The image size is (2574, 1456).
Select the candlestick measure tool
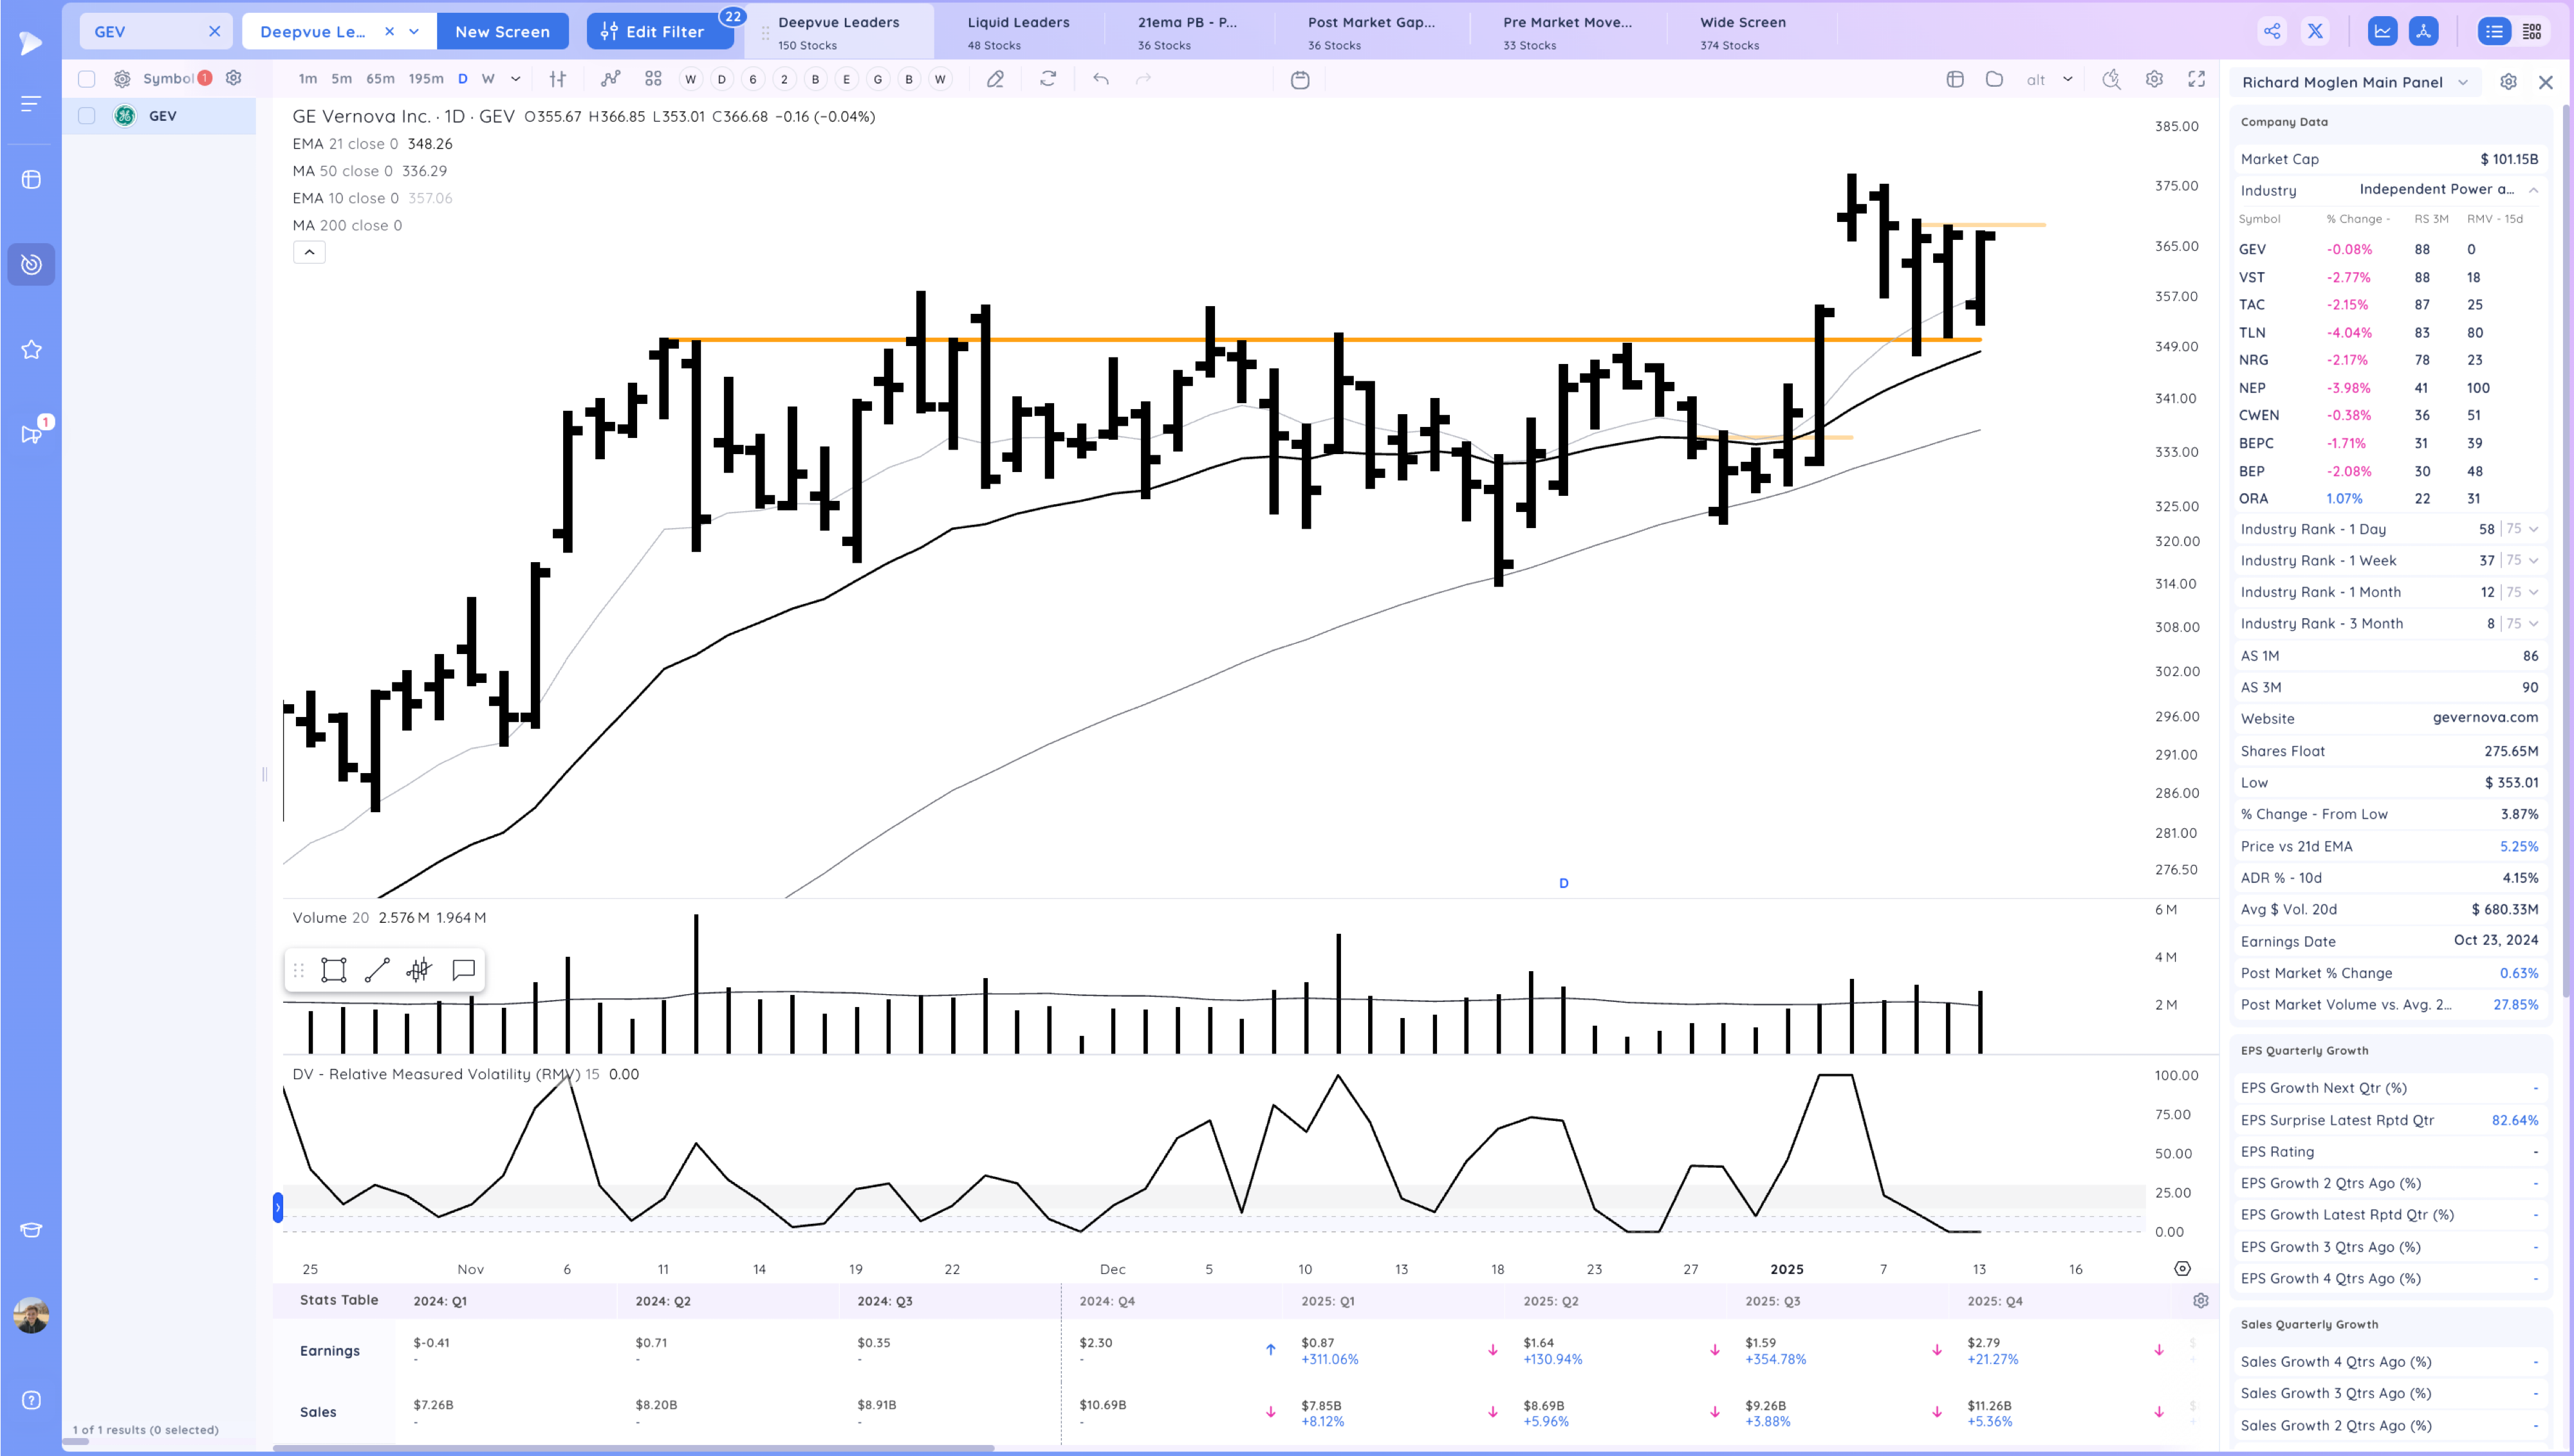point(419,970)
